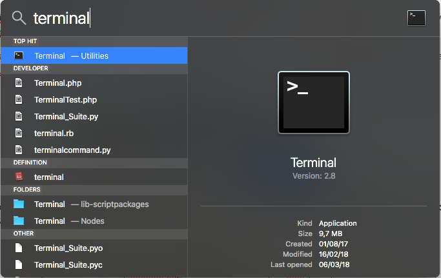The width and height of the screenshot is (441, 278).
Task: Click the file icon next to terminal.rb
Action: (19, 133)
